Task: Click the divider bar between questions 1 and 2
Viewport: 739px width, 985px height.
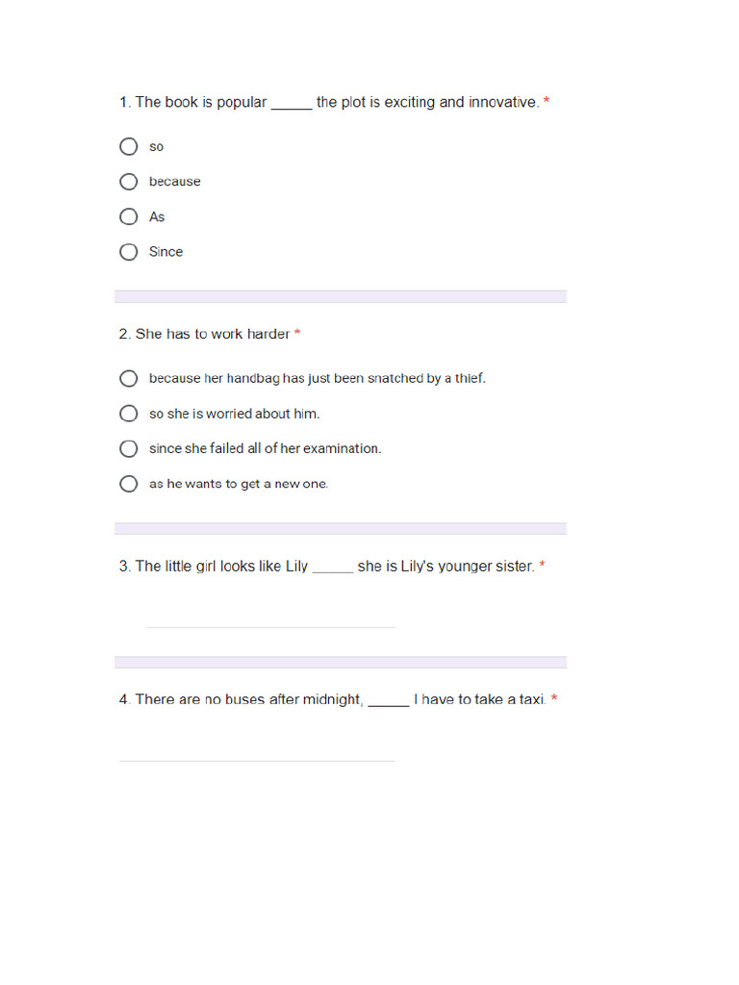Action: pyautogui.click(x=341, y=296)
